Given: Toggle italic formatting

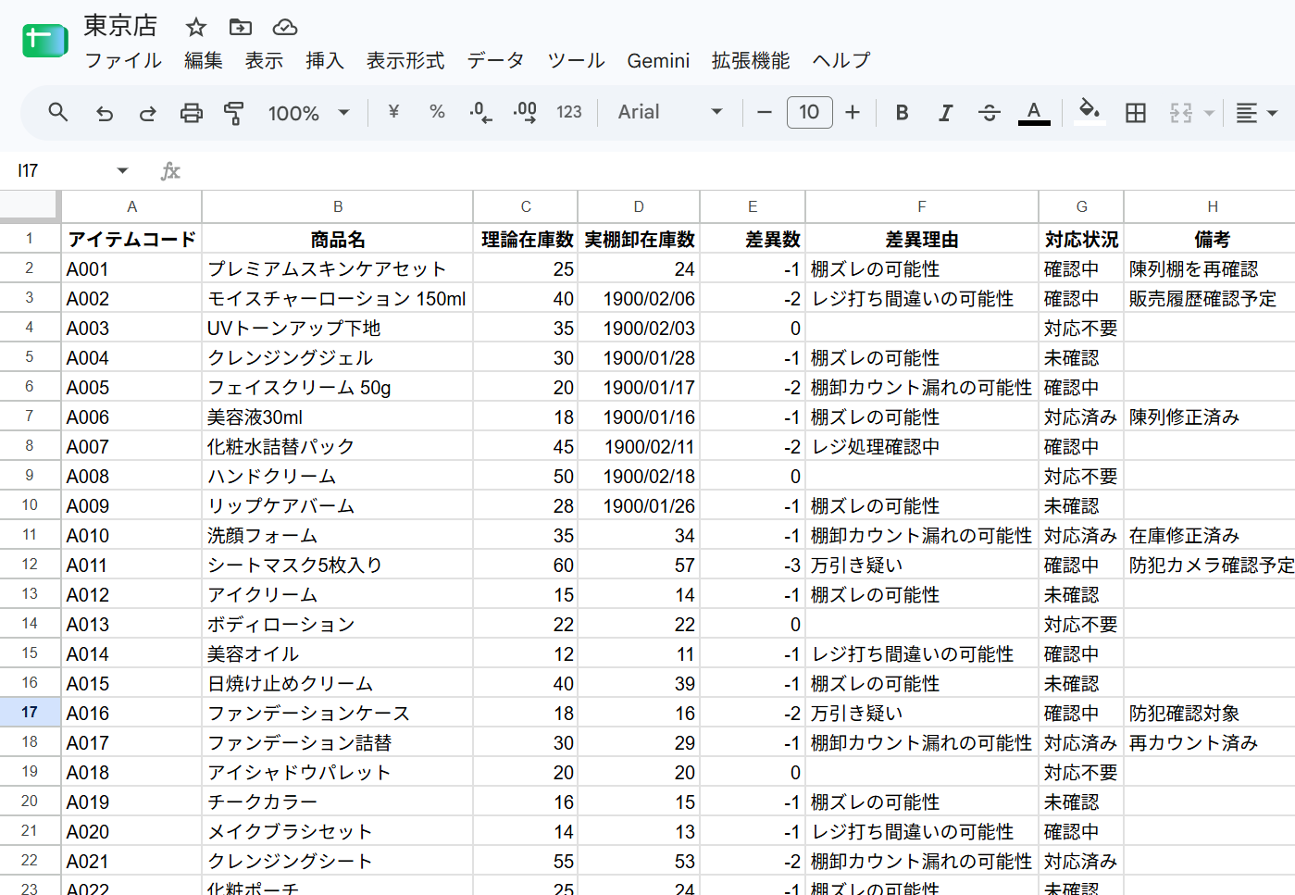Looking at the screenshot, I should click(945, 113).
